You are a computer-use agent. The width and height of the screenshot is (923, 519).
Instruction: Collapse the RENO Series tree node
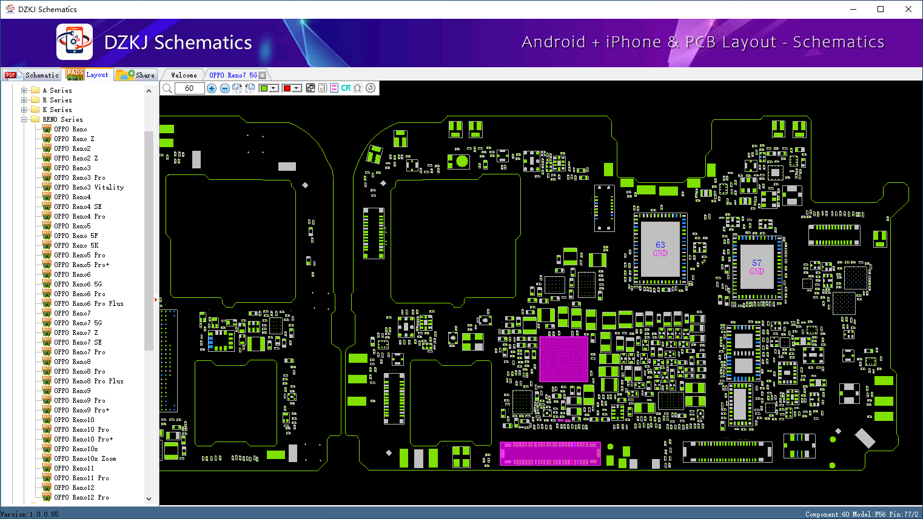(x=24, y=119)
